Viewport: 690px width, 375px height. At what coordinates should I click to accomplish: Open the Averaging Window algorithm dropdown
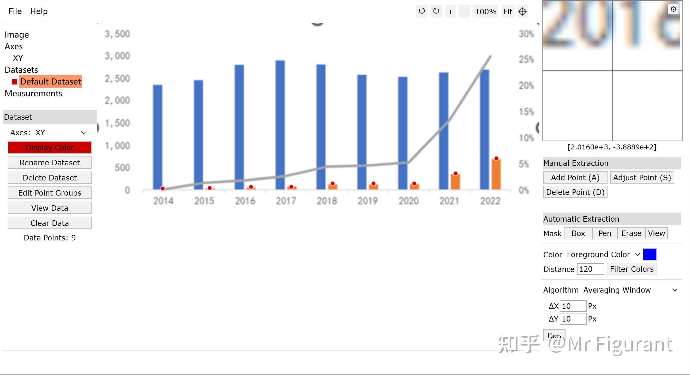pyautogui.click(x=630, y=290)
